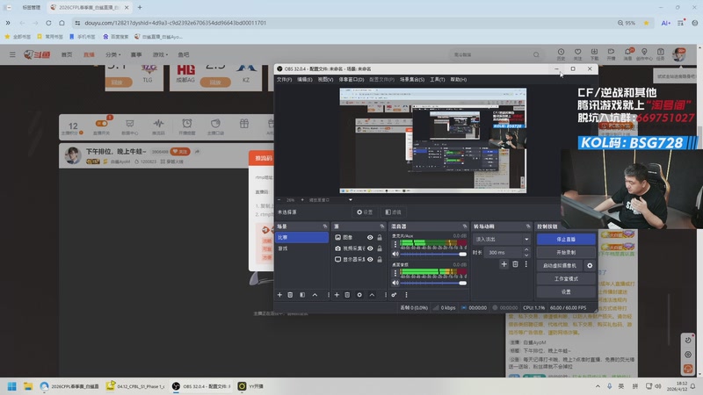Viewport: 703px width, 395px height.
Task: Delete transition using trash icon in transitions panel
Action: (515, 264)
